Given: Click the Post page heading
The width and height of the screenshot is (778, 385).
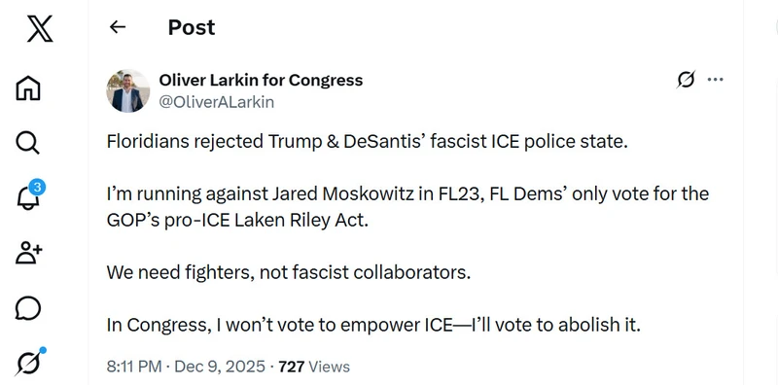Looking at the screenshot, I should pos(192,27).
